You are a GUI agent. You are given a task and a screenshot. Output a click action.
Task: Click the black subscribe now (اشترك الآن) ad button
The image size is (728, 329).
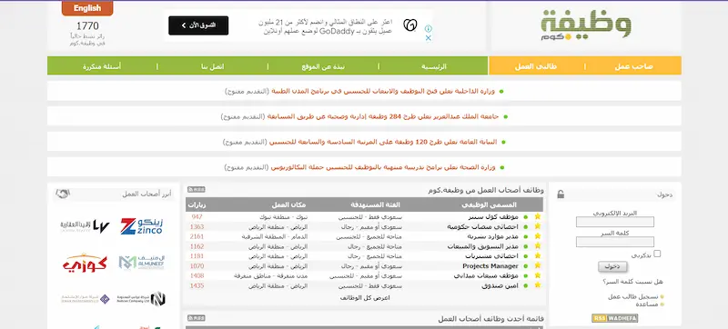point(198,25)
